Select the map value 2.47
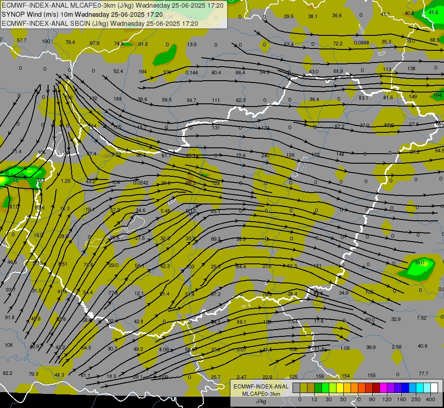This screenshot has width=444, height=408. 242,377
